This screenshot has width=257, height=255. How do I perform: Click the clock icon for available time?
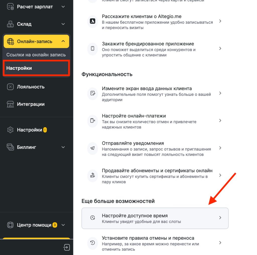pos(92,218)
